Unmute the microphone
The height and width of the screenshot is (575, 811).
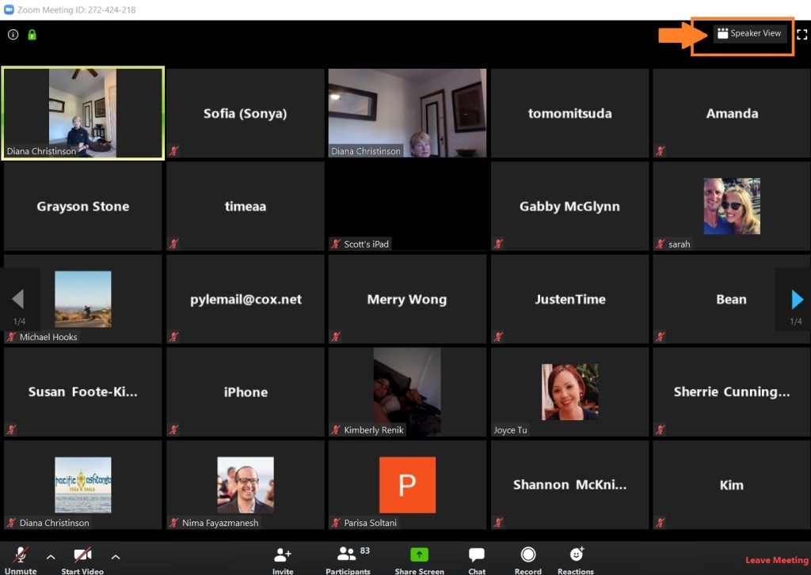point(21,556)
